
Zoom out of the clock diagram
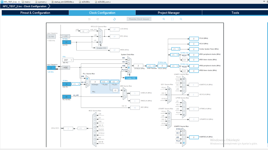(x=181, y=19)
